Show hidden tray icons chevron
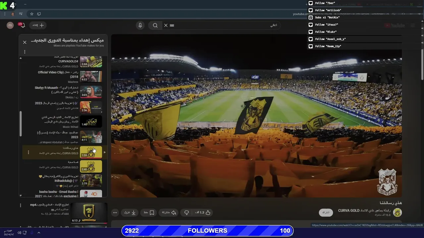The height and width of the screenshot is (238, 424). click(39, 233)
